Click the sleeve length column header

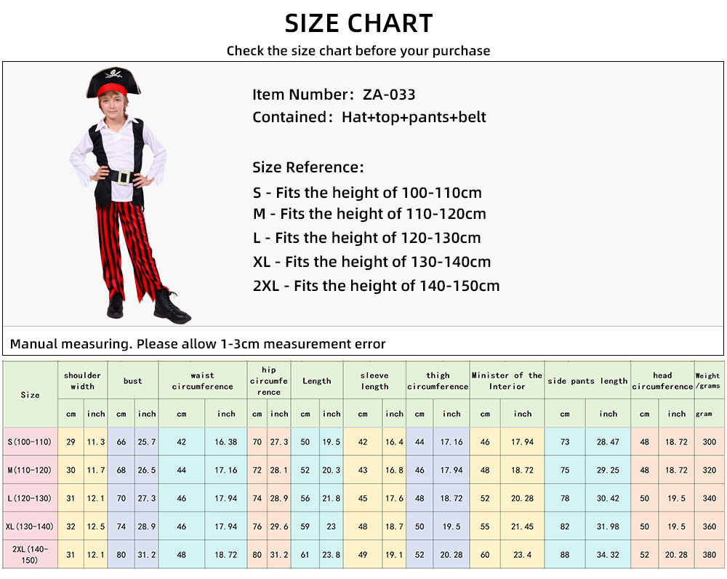coord(374,381)
